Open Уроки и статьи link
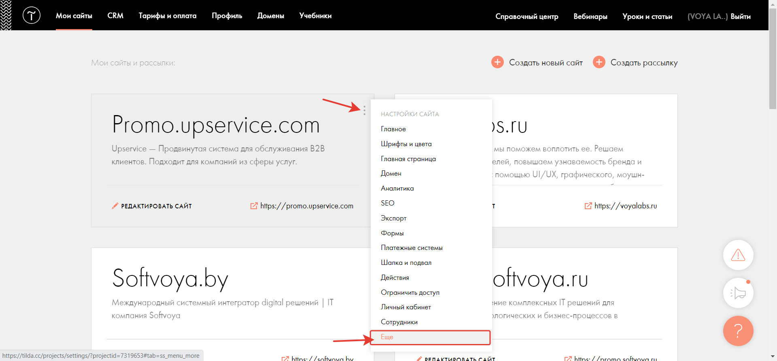This screenshot has height=361, width=777. (647, 17)
